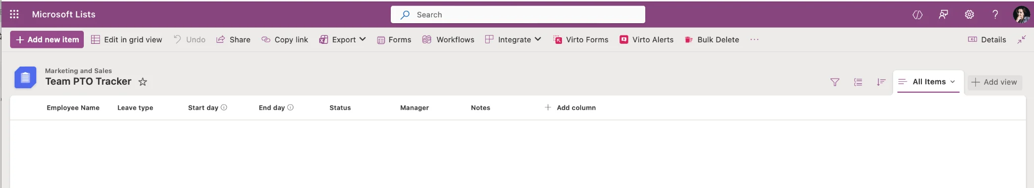Viewport: 1034px width, 188px height.
Task: Click Add new item button
Action: (x=47, y=39)
